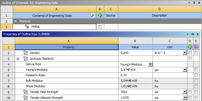Click the Contents of Engineering Data header text
The image size is (202, 101).
pyautogui.click(x=52, y=16)
